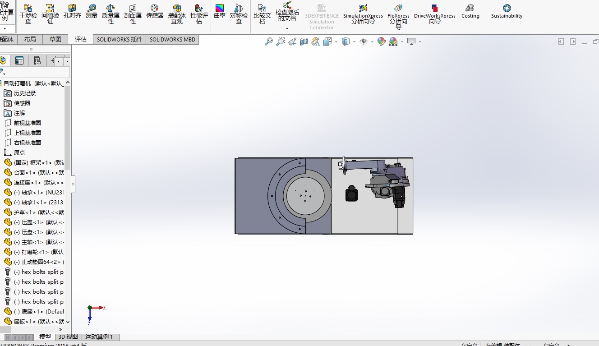599x346 pixels.
Task: Click the View Orientation cube icon
Action: [x=327, y=42]
